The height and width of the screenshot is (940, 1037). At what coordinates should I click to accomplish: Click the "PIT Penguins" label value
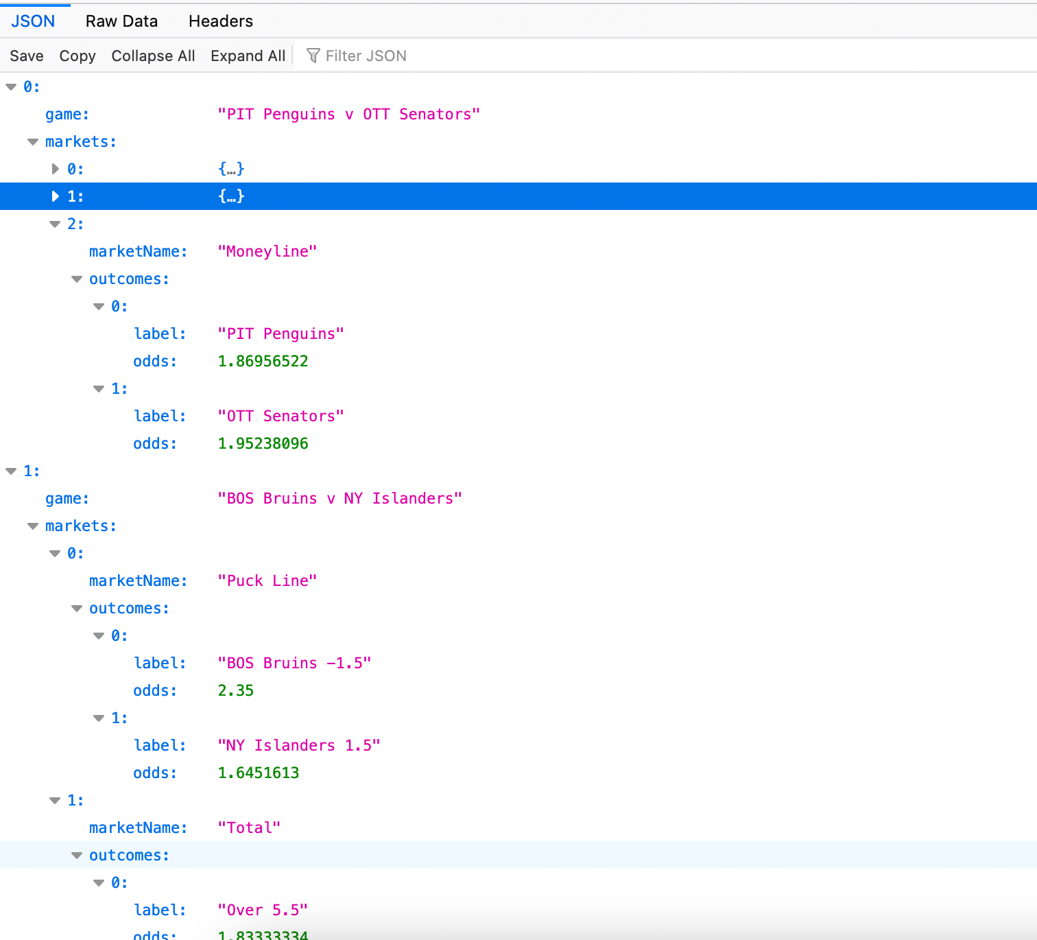tap(281, 333)
